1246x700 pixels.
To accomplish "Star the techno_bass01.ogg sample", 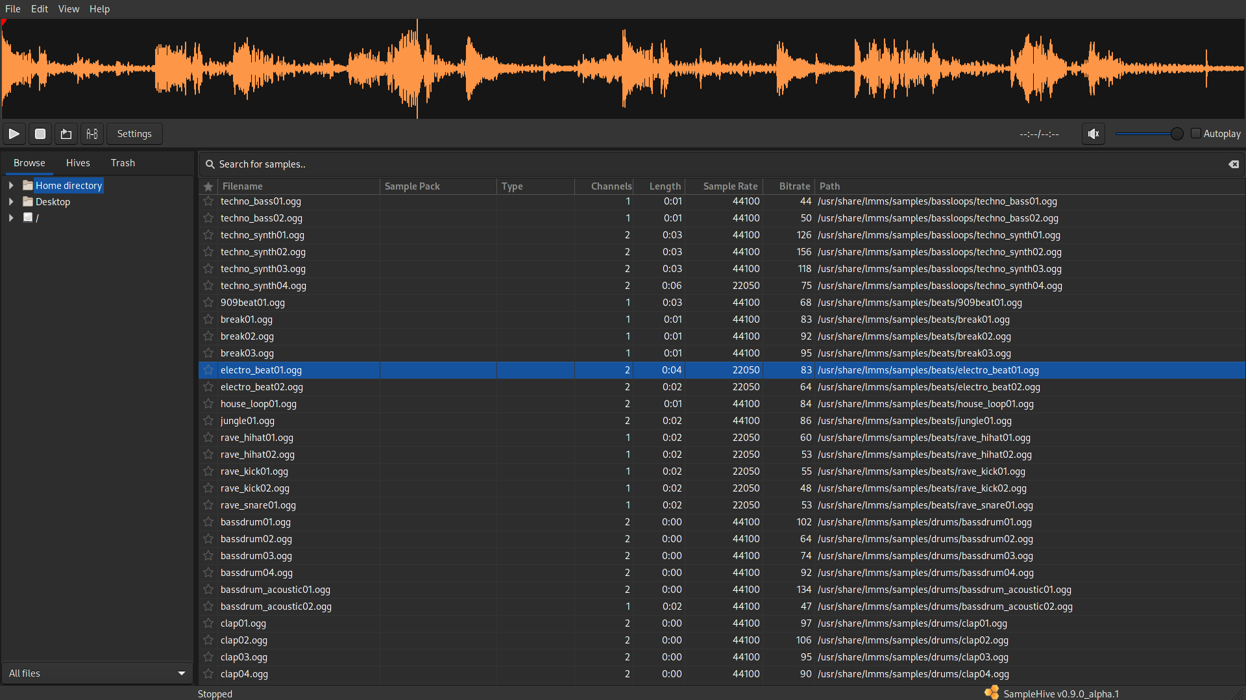I will [208, 201].
